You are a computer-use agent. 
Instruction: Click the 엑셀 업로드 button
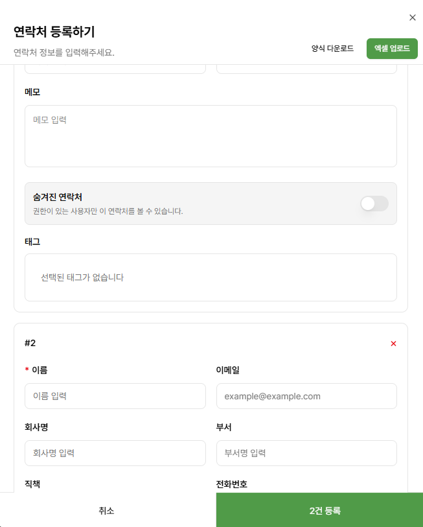[392, 49]
